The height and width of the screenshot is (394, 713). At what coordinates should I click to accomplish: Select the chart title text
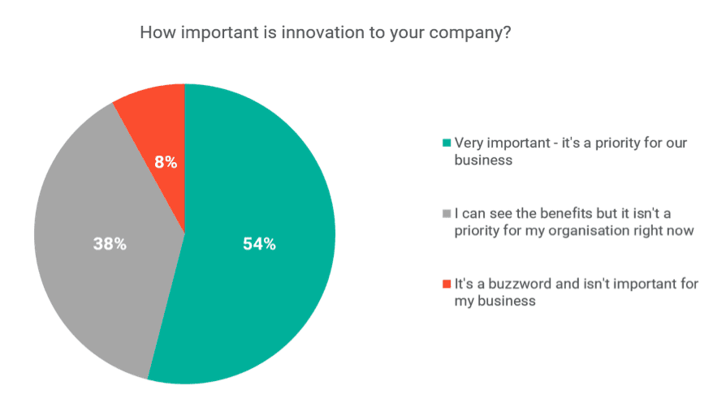[x=325, y=33]
